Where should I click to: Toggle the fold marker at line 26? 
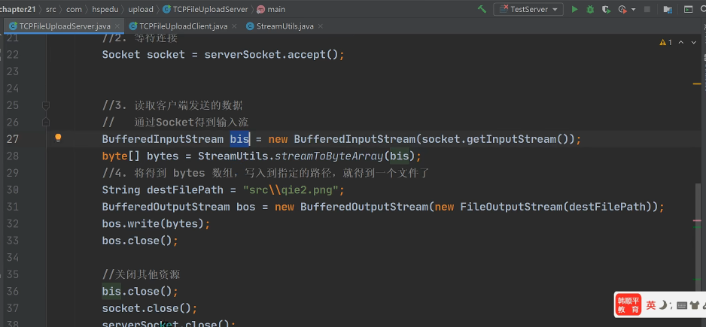tap(45, 122)
